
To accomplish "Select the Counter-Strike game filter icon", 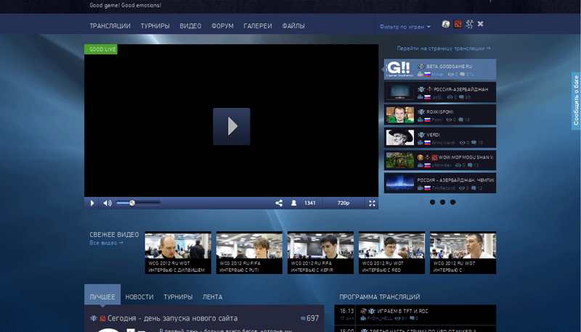I will point(446,25).
